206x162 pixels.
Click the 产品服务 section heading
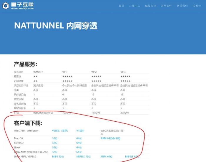[26, 64]
